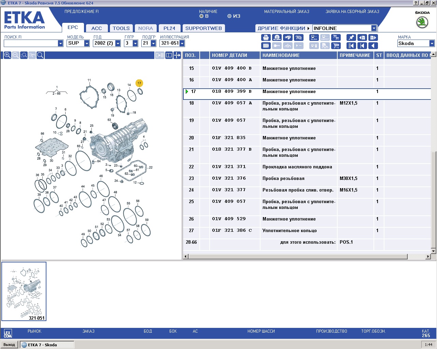Switch to the SUPPORTWEB tab
This screenshot has height=349, width=437.
tap(203, 28)
